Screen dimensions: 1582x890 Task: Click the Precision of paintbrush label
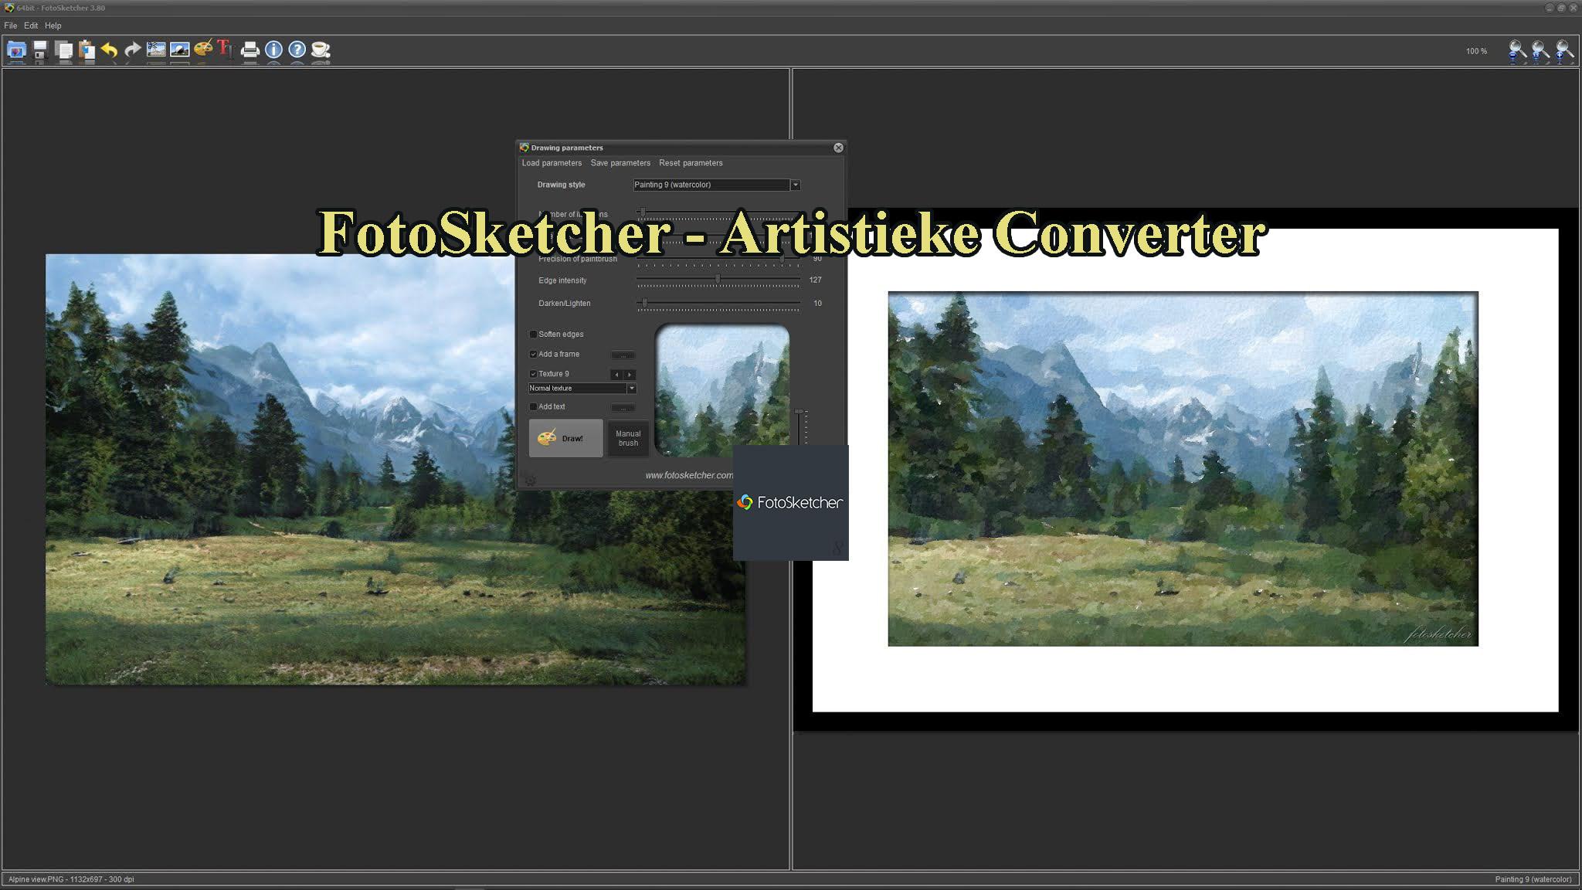(578, 259)
